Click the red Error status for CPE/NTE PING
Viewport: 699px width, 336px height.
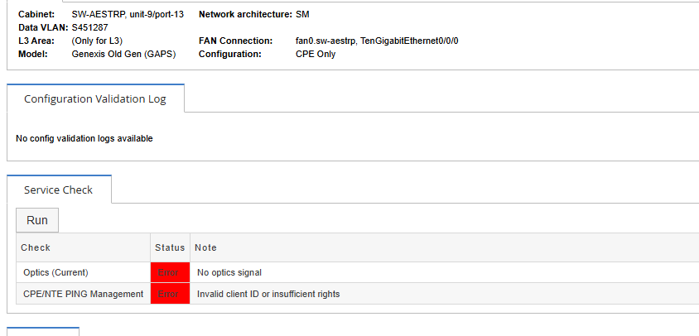coord(170,294)
